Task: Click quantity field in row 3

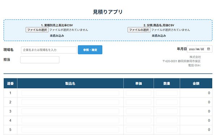Action: click(x=167, y=111)
